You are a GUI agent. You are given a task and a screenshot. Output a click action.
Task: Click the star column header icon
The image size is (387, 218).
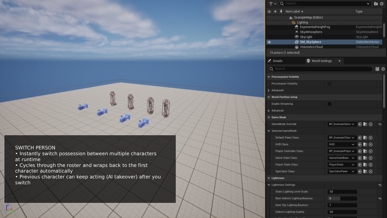[275, 12]
